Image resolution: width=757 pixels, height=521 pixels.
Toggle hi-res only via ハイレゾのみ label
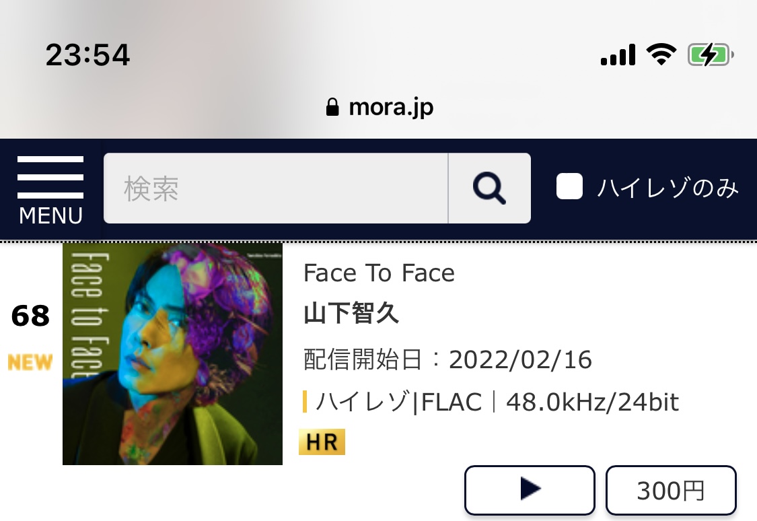coord(668,188)
